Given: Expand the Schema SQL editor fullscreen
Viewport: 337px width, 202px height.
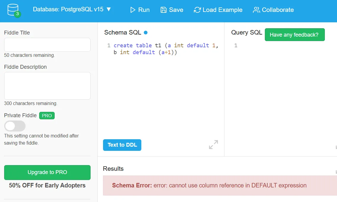Looking at the screenshot, I should coord(213,145).
